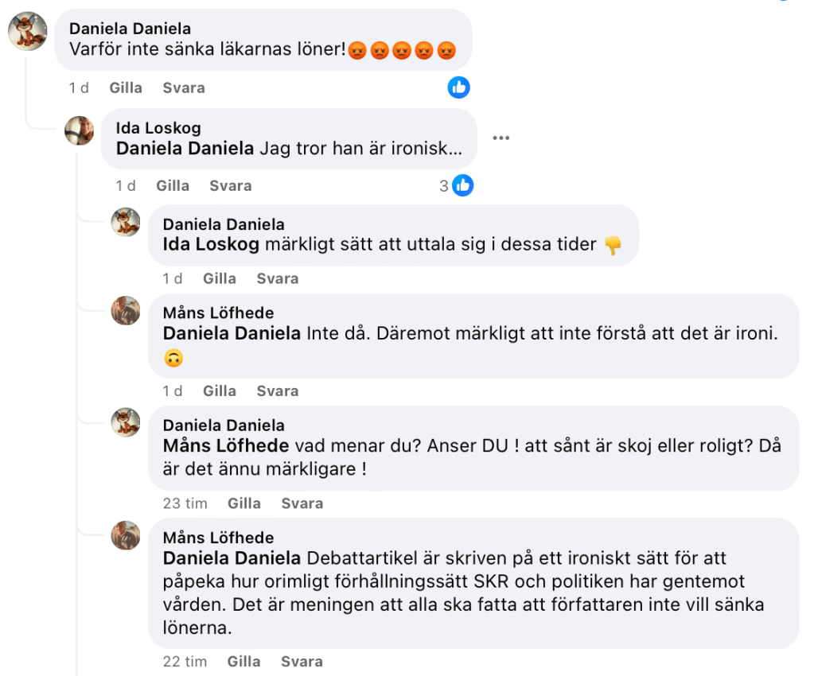
Task: Click the '3' reaction count on Ida's comment
Action: tap(444, 185)
